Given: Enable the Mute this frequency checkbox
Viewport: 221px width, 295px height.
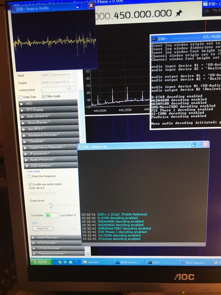Looking at the screenshot, I should tap(29, 176).
